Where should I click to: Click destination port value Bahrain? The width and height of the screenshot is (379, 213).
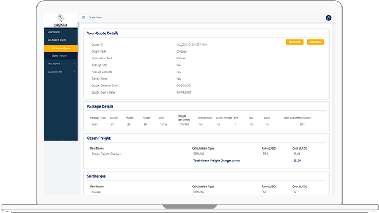coord(181,58)
